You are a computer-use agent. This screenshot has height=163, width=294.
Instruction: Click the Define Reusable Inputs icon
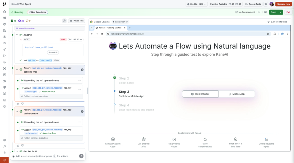[266, 139]
